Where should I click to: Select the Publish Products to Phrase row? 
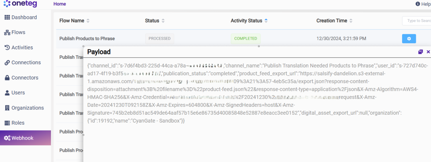click(87, 39)
